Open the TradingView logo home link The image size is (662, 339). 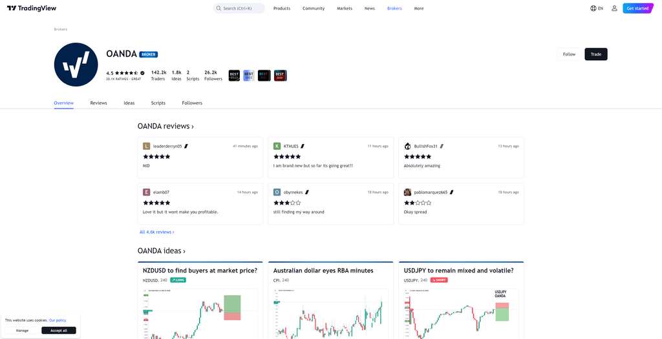(x=32, y=8)
